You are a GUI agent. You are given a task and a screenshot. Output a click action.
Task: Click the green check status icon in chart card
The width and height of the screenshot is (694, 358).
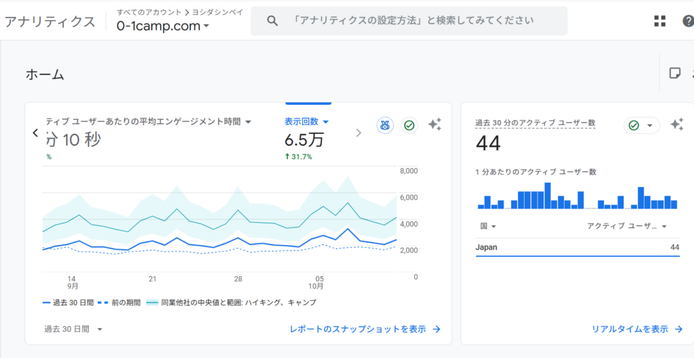click(x=409, y=125)
